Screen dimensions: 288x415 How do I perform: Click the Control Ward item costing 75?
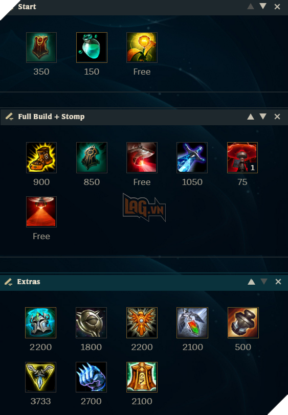242,157
